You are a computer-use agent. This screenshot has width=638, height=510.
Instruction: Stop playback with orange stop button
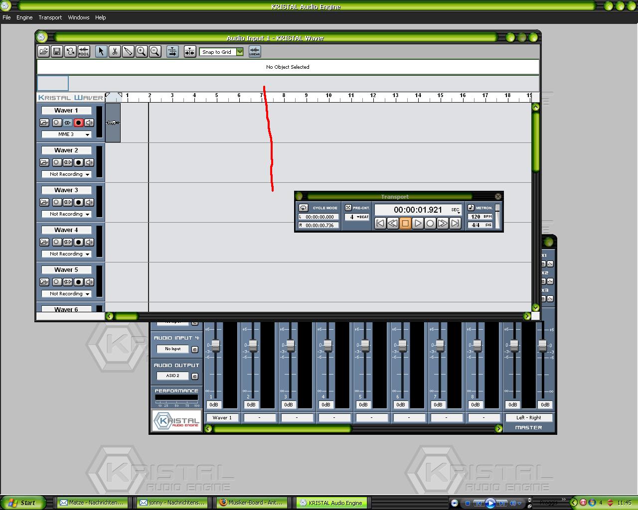click(405, 223)
